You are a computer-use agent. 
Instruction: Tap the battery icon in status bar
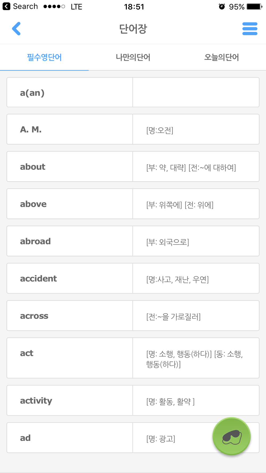[254, 6]
